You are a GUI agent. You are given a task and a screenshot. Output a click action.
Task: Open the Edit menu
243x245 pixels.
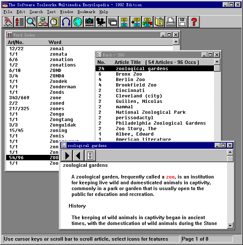click(x=21, y=12)
